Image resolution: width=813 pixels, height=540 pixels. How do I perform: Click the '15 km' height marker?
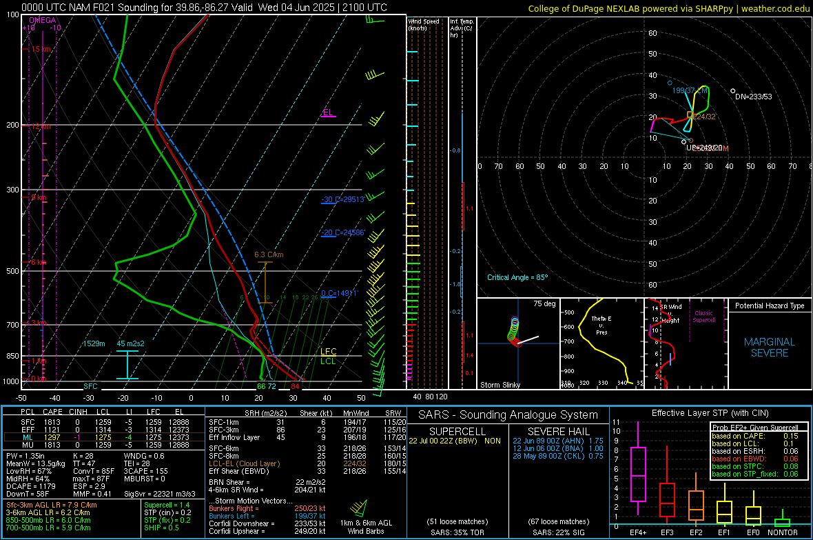click(x=41, y=49)
